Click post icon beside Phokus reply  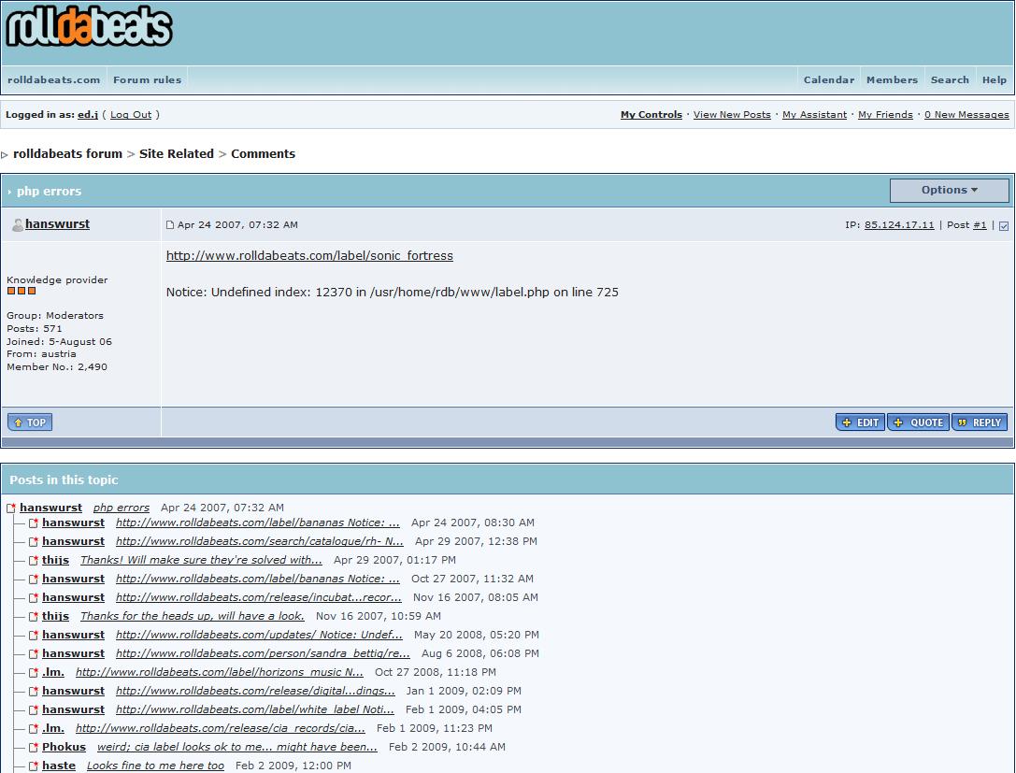(33, 747)
